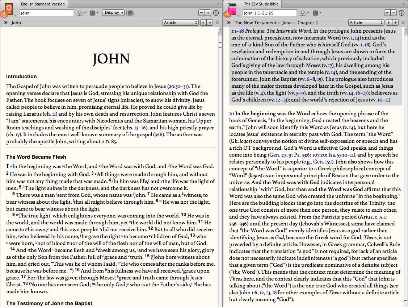Go to next article in ESV Study Bible panel
This screenshot has height=307, width=408.
pyautogui.click(x=396, y=22)
